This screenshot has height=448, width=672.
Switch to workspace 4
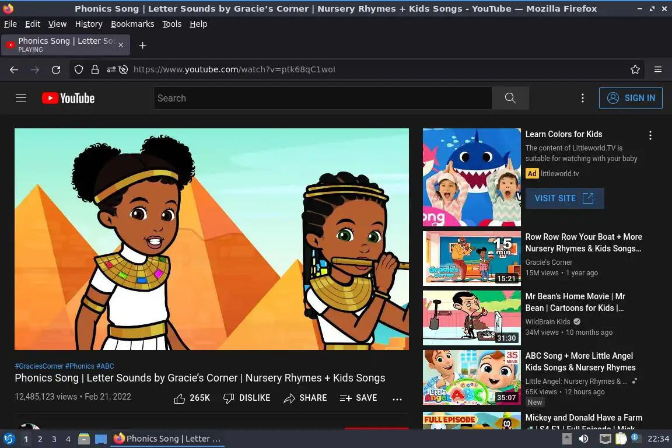[68, 439]
